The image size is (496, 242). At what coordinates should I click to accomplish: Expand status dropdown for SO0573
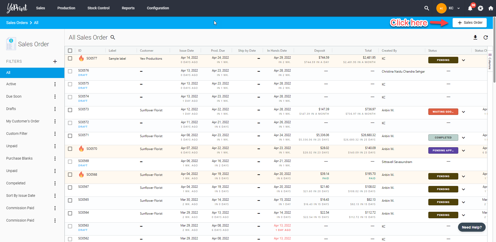[x=463, y=112]
